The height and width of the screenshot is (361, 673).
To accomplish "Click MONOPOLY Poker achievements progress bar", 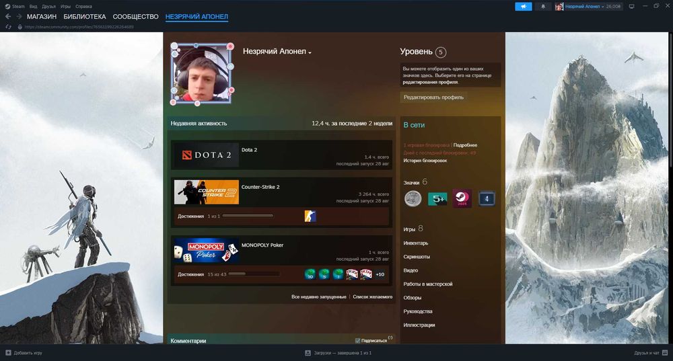I will [254, 274].
